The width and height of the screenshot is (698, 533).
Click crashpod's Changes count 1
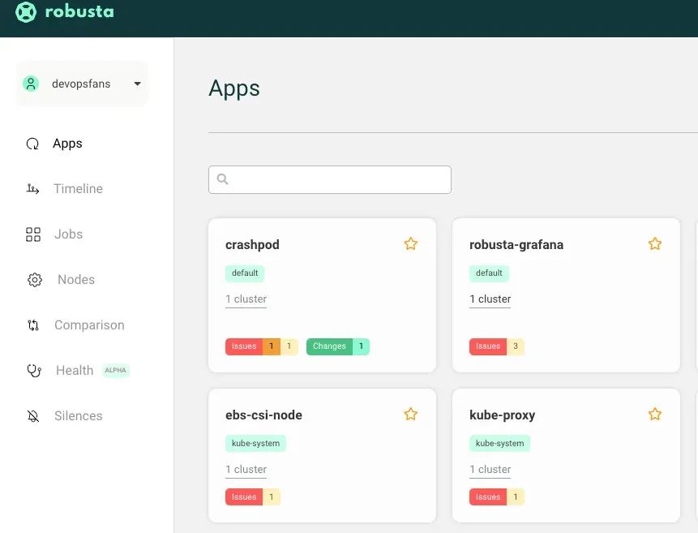(x=361, y=346)
